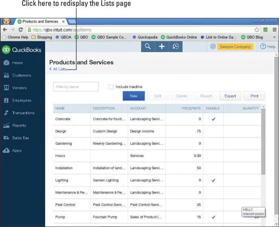The width and height of the screenshot is (279, 227).
Task: Click the Print button
Action: coord(254,96)
